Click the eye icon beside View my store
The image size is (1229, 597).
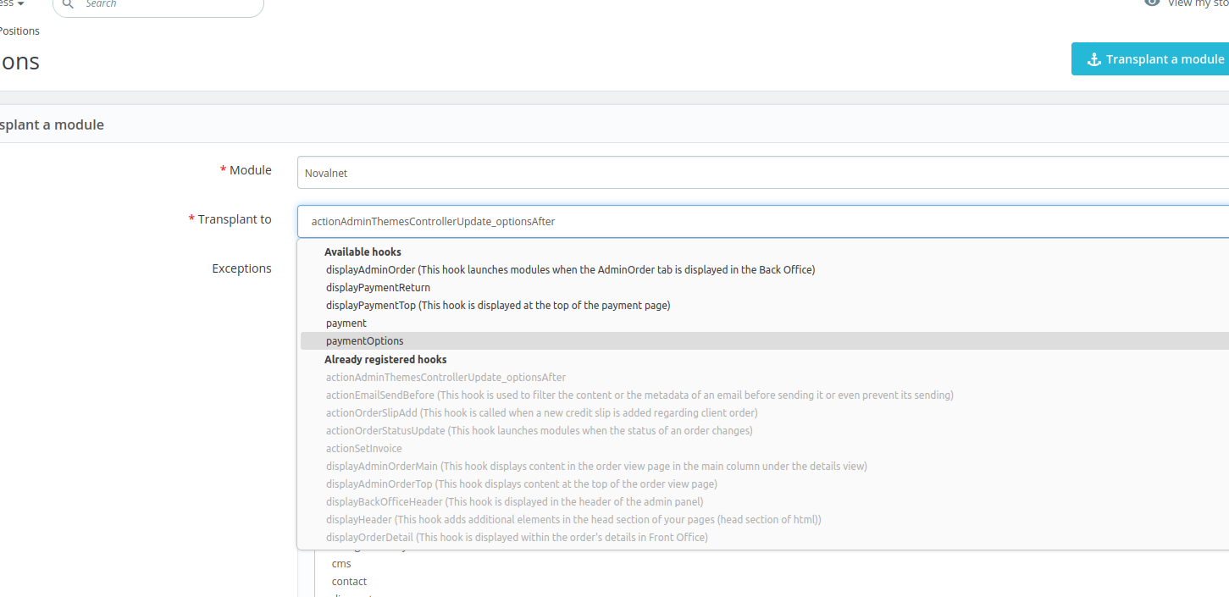[x=1152, y=3]
